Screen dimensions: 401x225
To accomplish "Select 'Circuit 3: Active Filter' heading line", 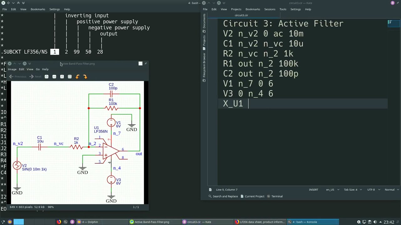I will (x=283, y=24).
